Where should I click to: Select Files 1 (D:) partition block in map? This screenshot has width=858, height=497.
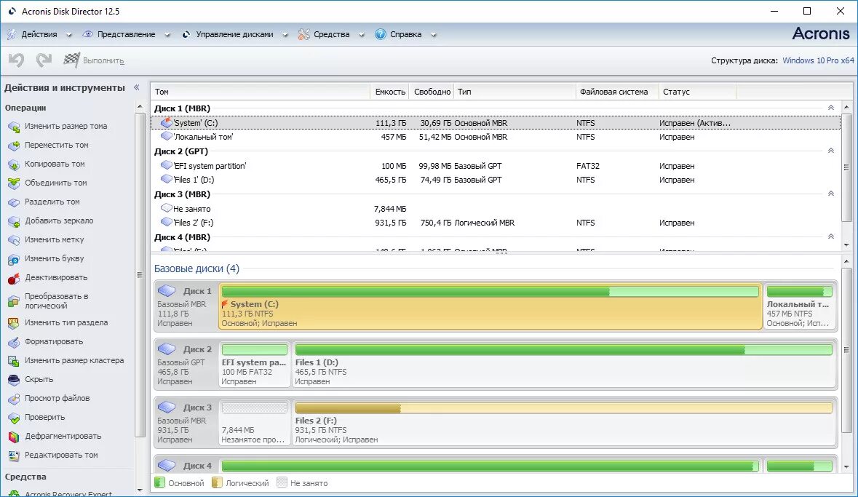pyautogui.click(x=564, y=365)
